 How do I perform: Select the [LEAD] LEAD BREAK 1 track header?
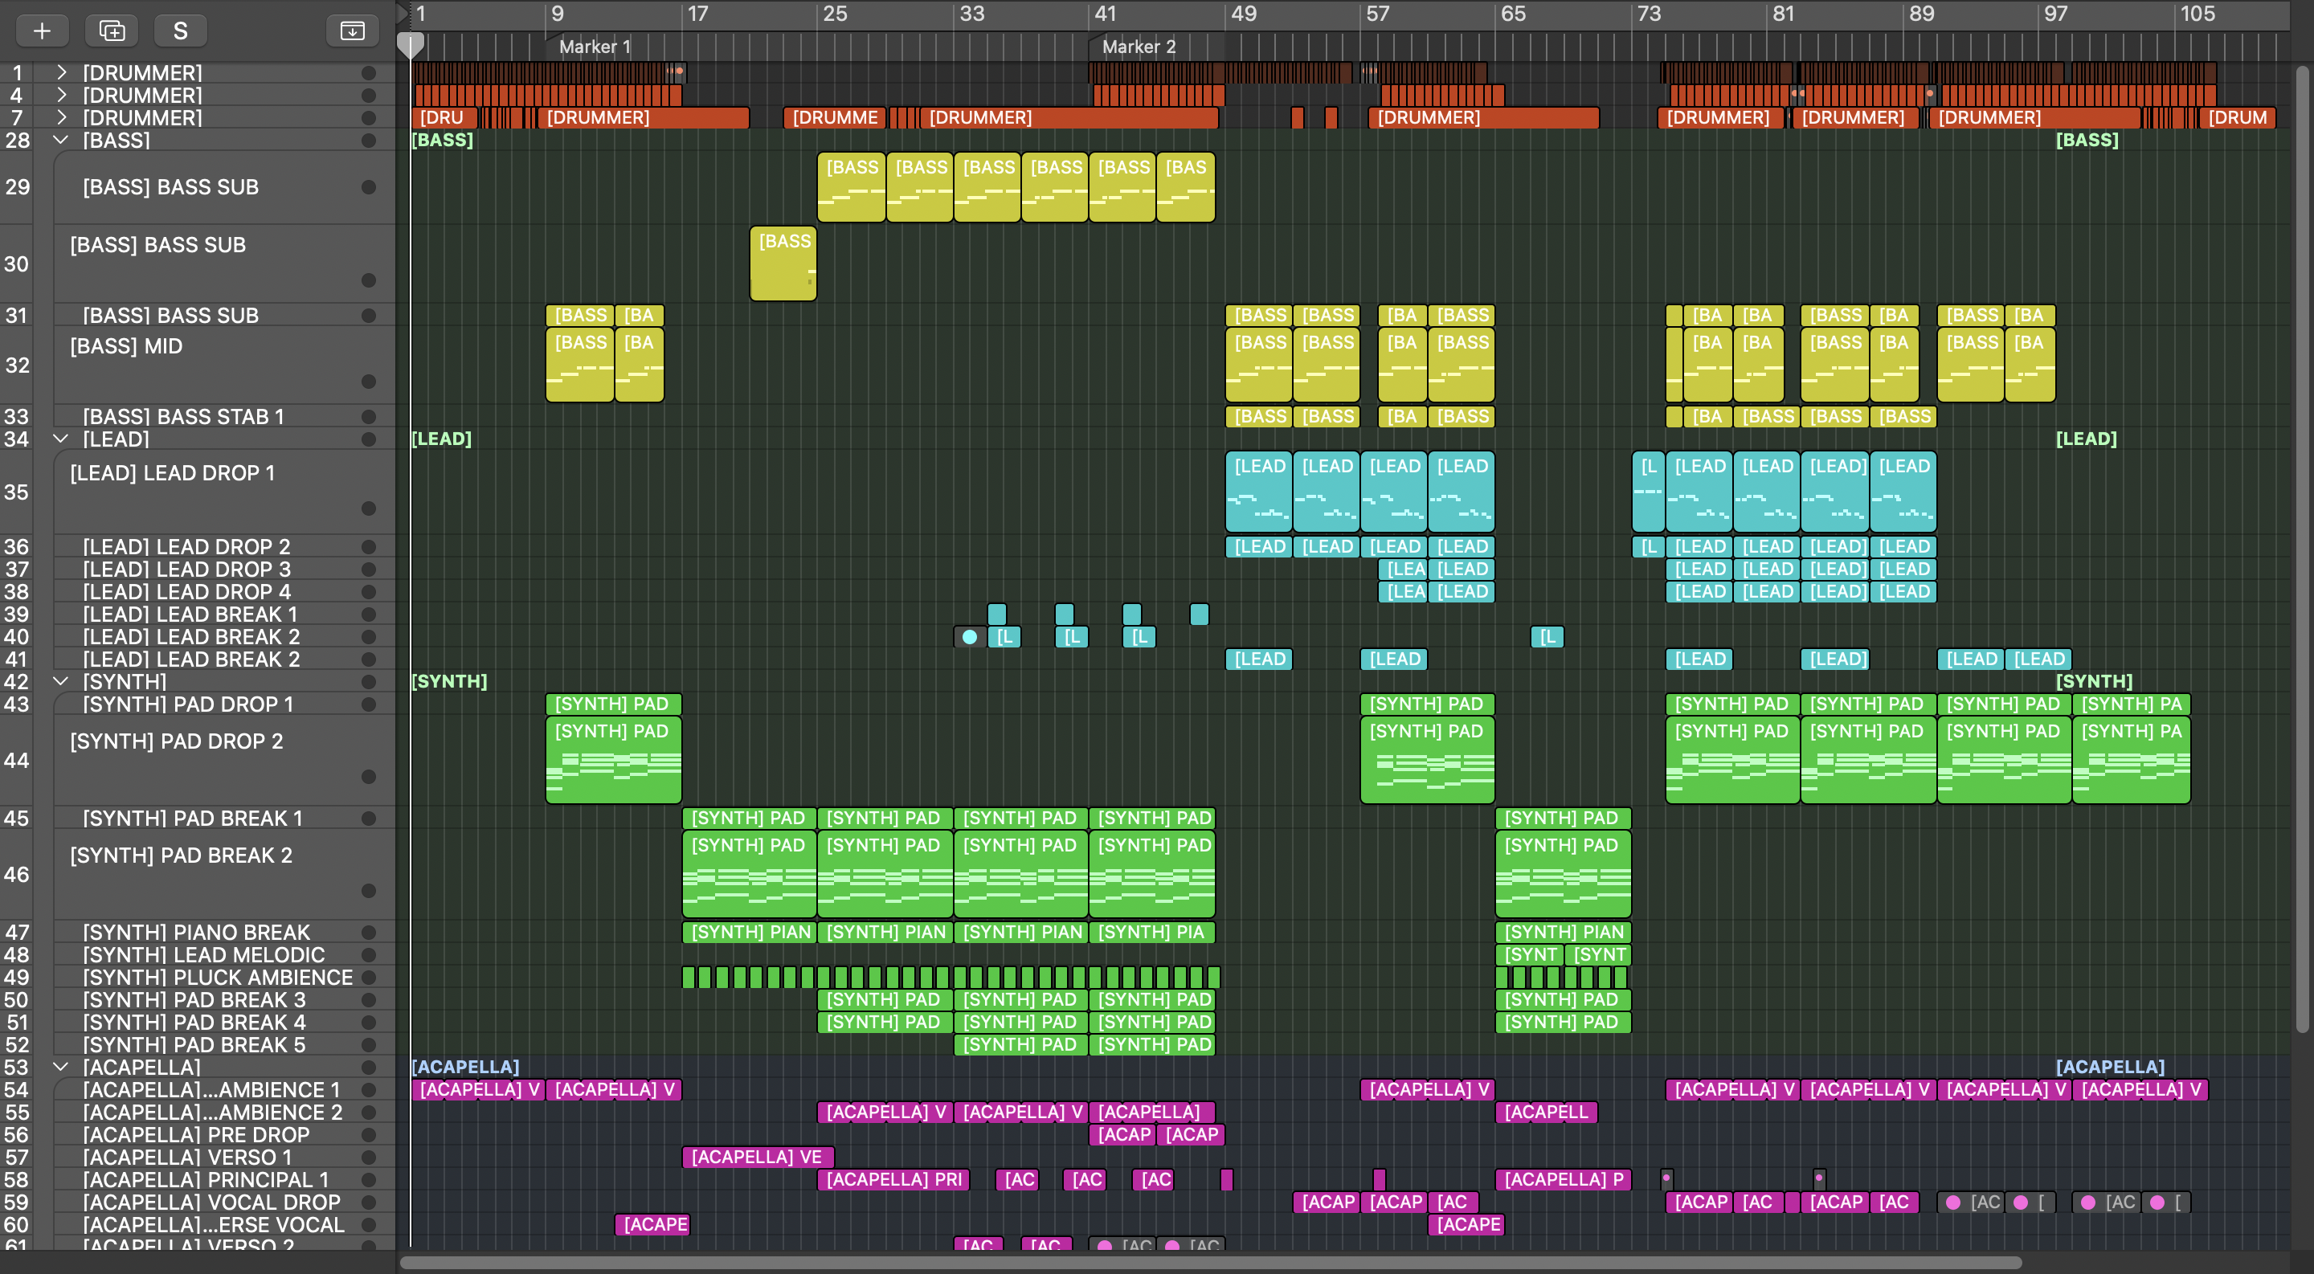(x=225, y=614)
